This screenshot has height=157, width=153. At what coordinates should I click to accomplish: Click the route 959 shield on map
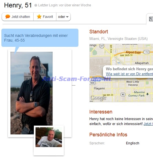point(92,83)
